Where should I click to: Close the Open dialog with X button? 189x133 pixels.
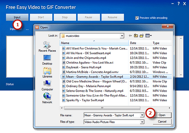click(x=167, y=26)
